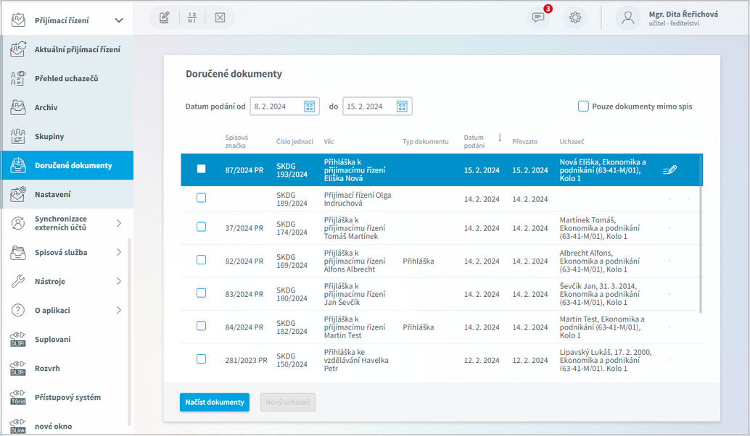This screenshot has height=436, width=750.
Task: Expand Synchronizace externích účtů submenu arrow
Action: point(119,223)
